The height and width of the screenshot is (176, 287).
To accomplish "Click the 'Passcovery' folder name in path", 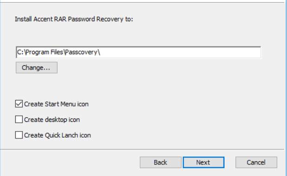I will coord(81,52).
